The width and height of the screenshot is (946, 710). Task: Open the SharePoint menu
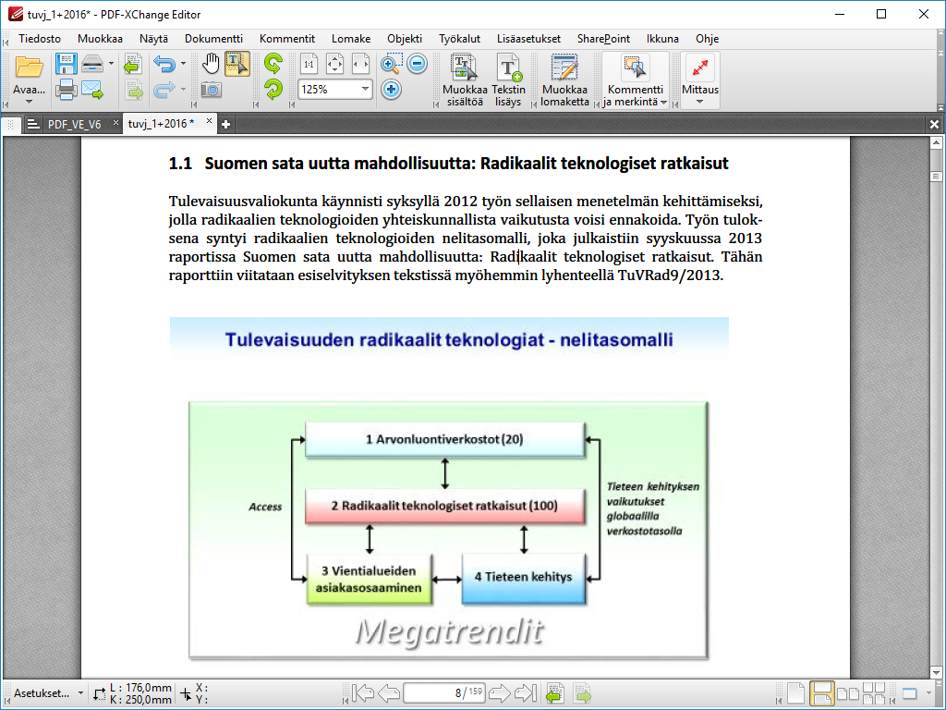click(603, 39)
